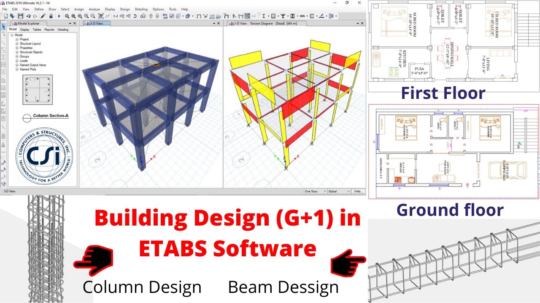Select the Named Plots tree item
The height and width of the screenshot is (303, 540).
tap(28, 69)
